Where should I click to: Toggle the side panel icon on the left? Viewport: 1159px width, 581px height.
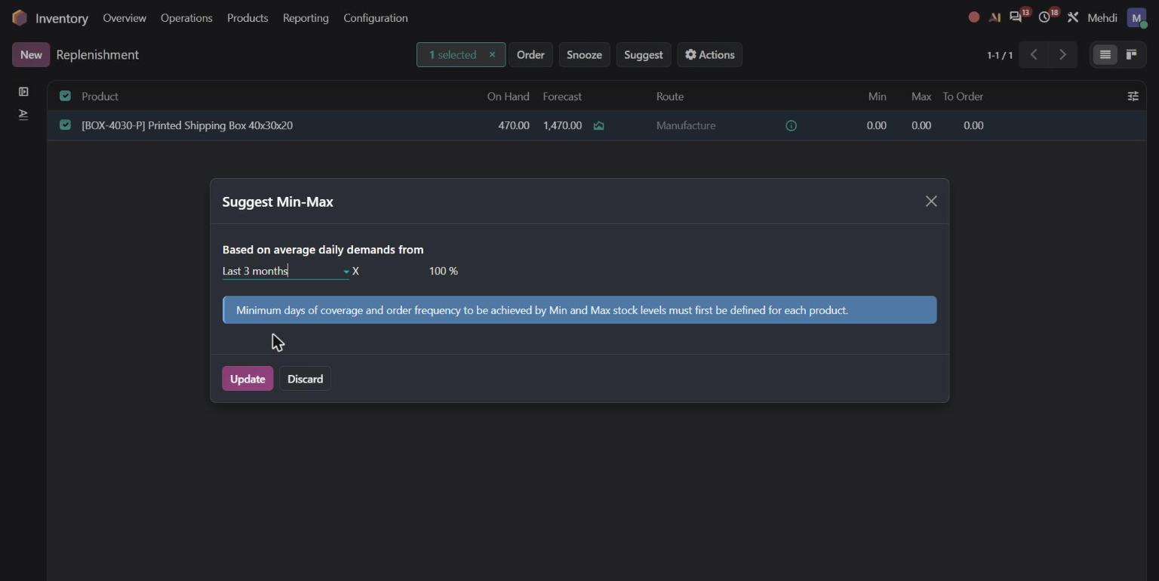[x=23, y=92]
